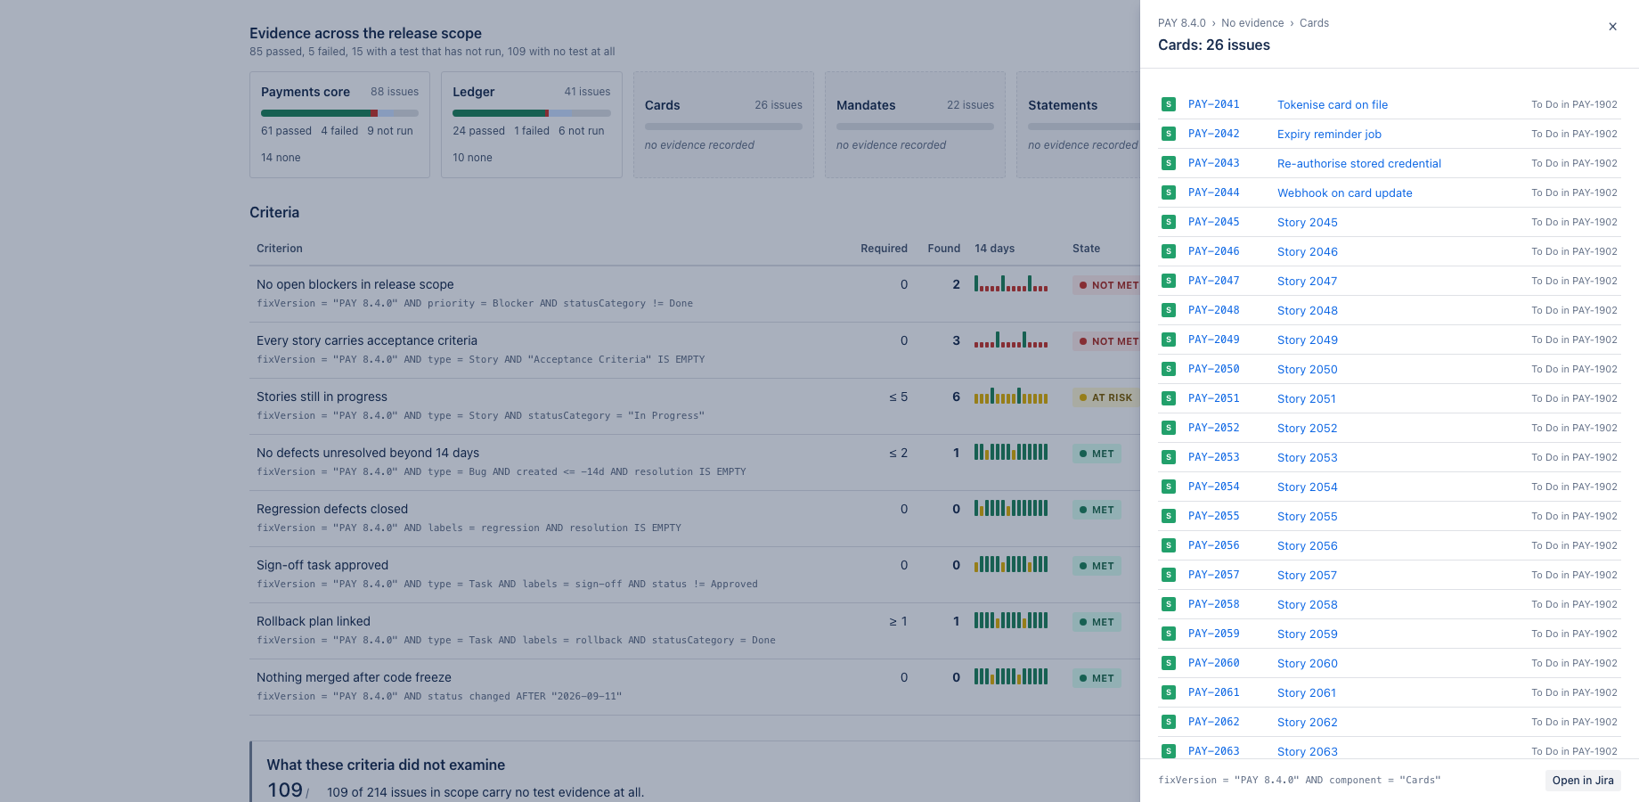Open issue key PAY-2042
Screen dimensions: 1639x802
[x=1213, y=134]
